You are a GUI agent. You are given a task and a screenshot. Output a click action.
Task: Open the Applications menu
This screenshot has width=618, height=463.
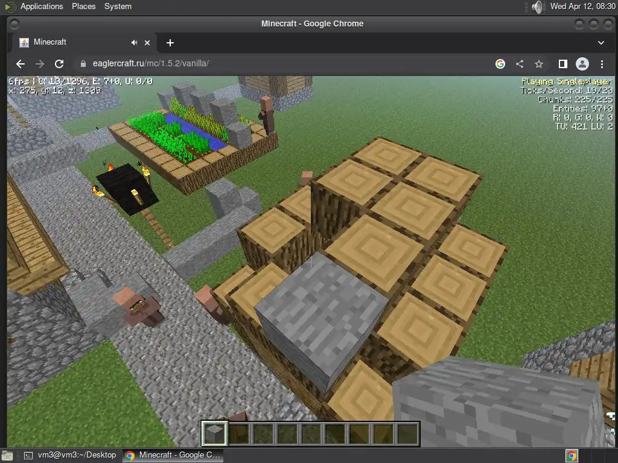[42, 6]
